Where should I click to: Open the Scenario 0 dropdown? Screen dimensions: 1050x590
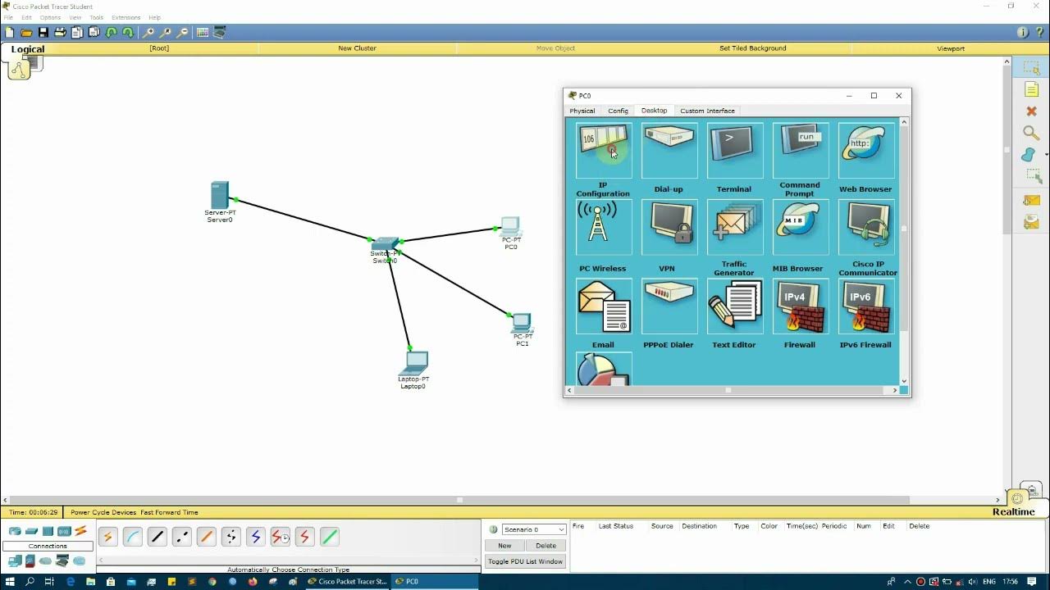(x=534, y=529)
